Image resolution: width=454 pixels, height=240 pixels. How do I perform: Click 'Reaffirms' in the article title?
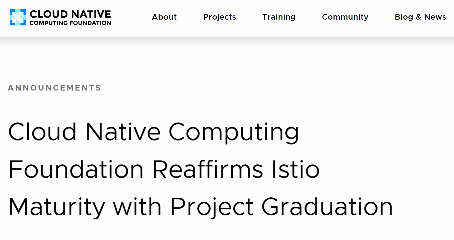click(208, 169)
